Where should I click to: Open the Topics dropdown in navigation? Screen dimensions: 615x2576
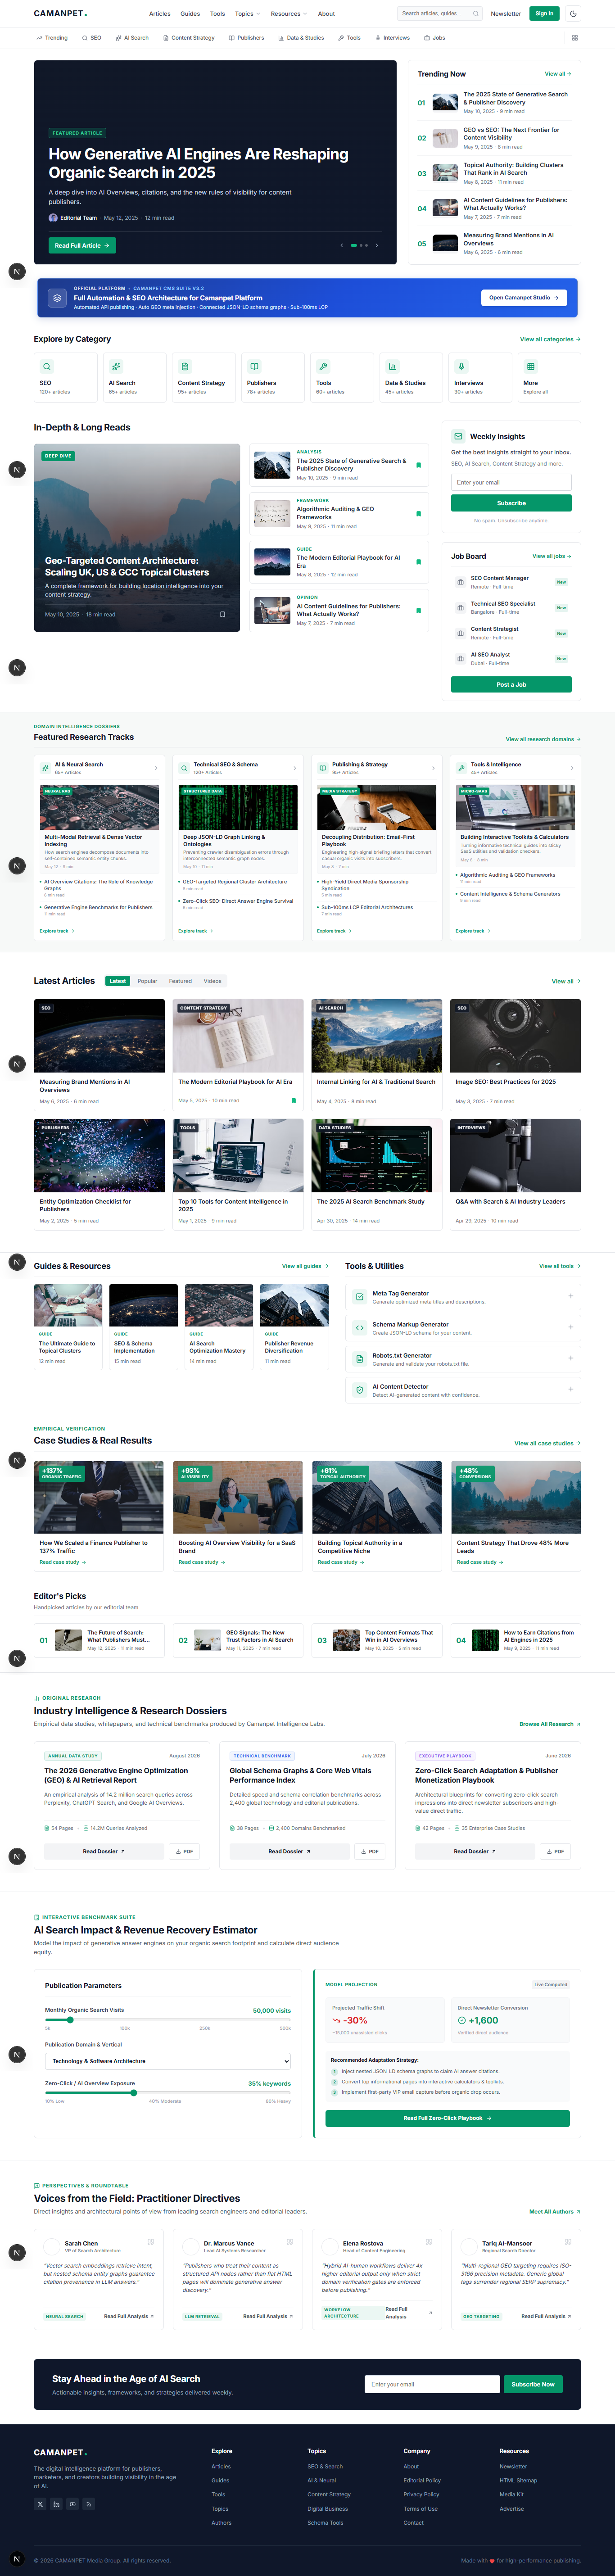[x=247, y=14]
